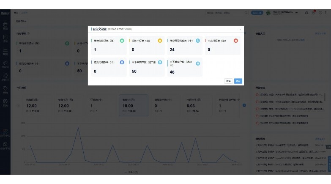The image size is (331, 184).
Task: Click the notification row dated 2024-10-07
Action: (291, 152)
